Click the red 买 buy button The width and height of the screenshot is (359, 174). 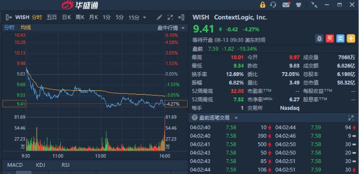point(330,38)
